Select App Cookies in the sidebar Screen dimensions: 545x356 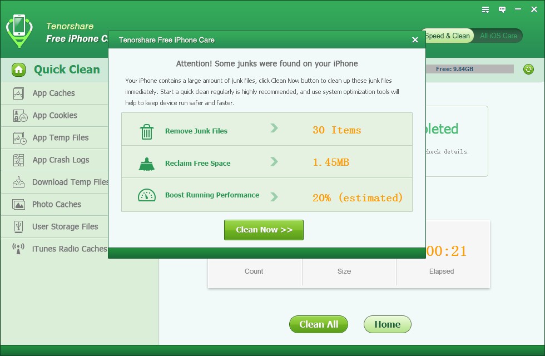coord(55,116)
